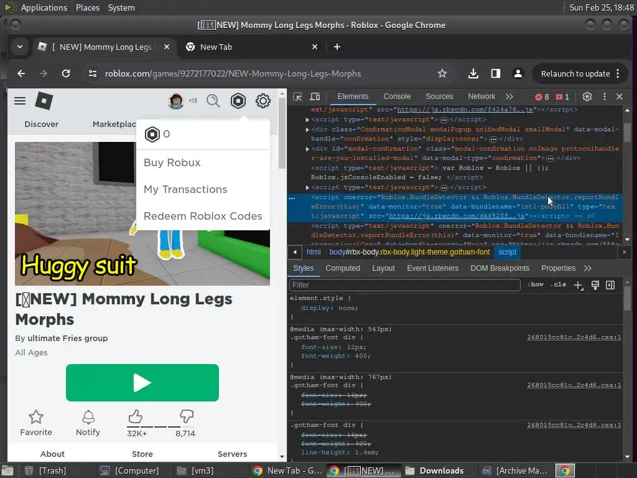
Task: Open the Computed styles tab
Action: tap(343, 268)
